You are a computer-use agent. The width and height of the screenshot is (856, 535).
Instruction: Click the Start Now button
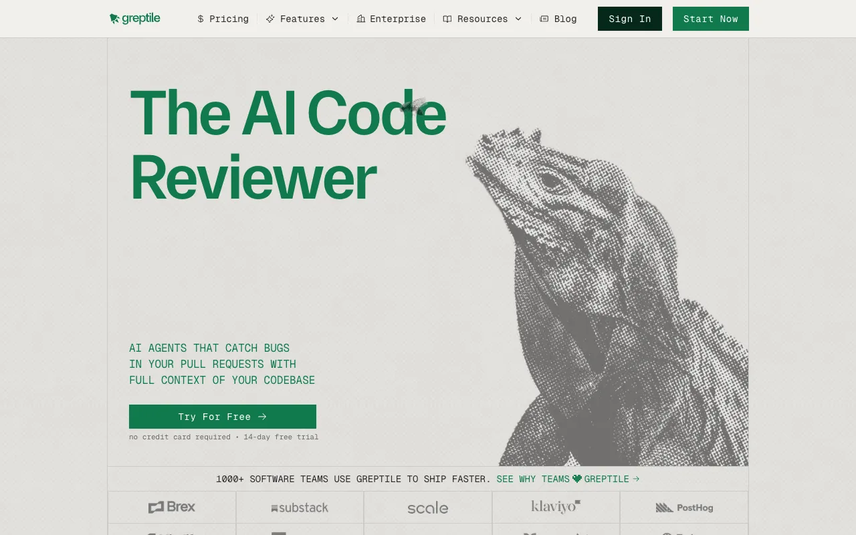711,19
